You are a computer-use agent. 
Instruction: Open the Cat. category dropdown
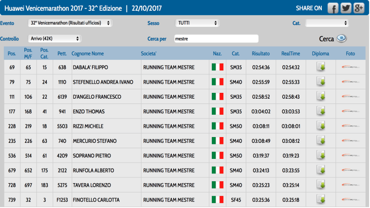pyautogui.click(x=327, y=23)
